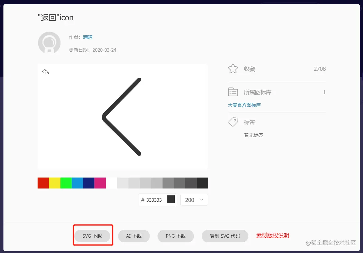Click the update date 2020-03-24

104,50
